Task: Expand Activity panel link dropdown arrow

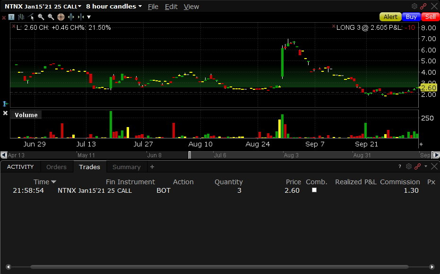Action: point(426,166)
